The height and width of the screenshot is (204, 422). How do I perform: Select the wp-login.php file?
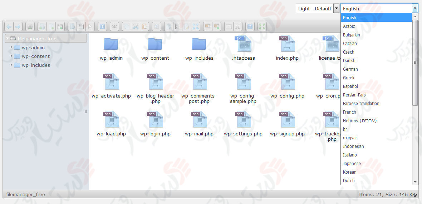coord(155,124)
